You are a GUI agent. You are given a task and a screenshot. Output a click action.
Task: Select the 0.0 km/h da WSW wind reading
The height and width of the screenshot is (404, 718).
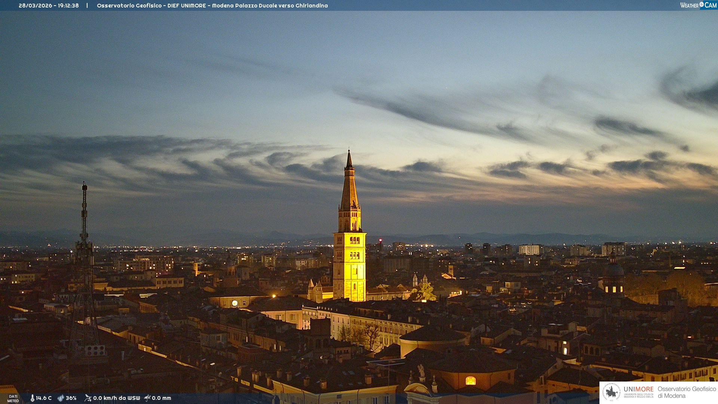click(x=116, y=398)
